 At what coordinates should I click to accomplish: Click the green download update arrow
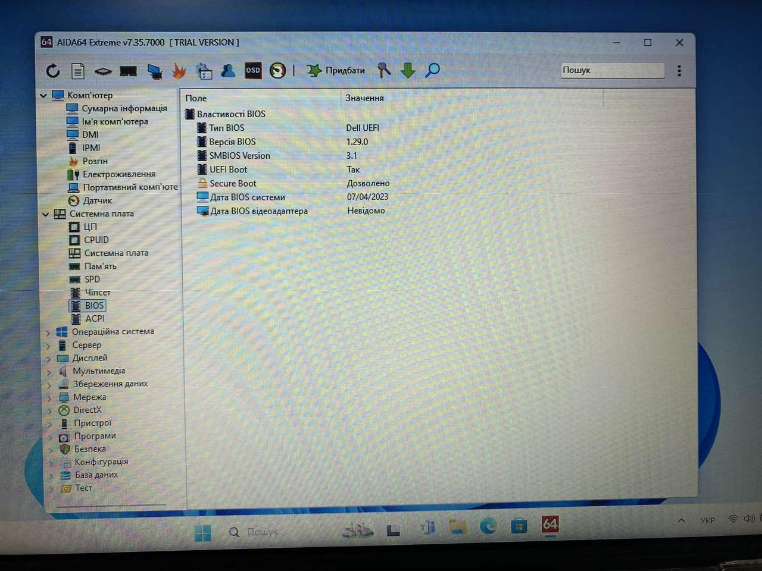(408, 71)
